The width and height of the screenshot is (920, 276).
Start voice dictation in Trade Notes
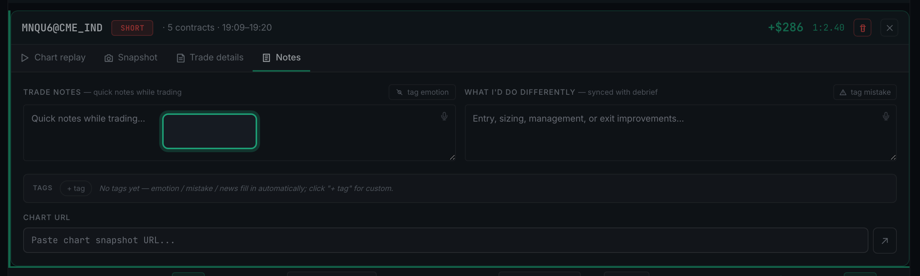444,116
